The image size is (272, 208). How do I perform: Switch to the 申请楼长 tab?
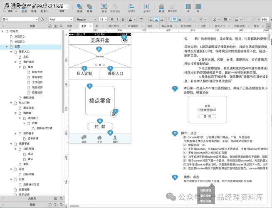(133, 26)
